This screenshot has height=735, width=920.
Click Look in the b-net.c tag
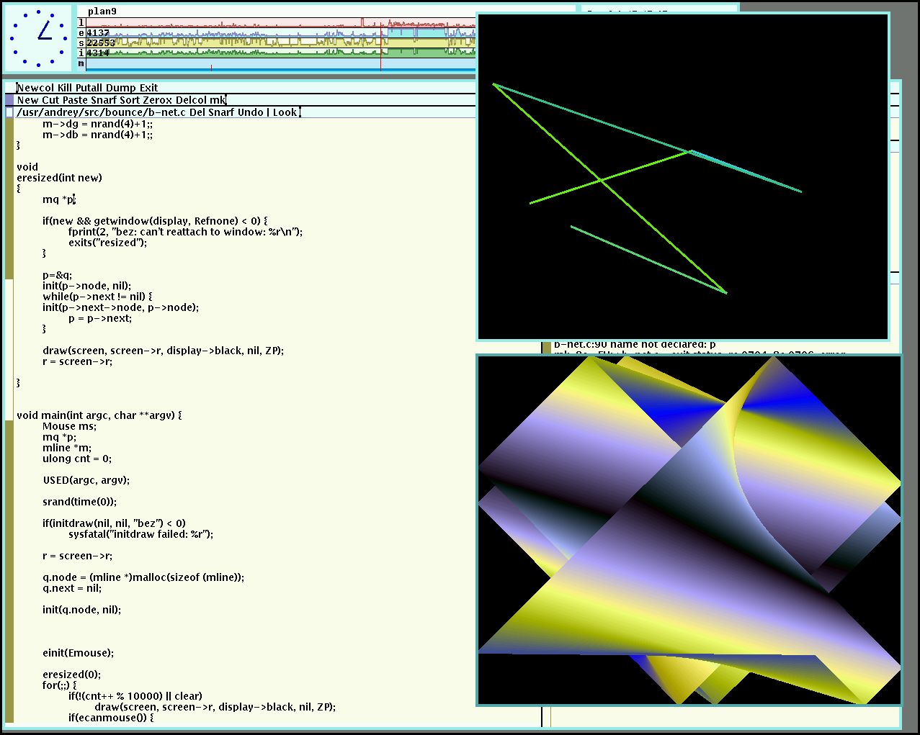(285, 112)
